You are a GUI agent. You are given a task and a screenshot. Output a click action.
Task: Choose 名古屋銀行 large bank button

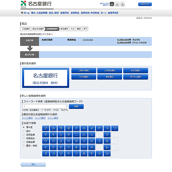point(46,78)
